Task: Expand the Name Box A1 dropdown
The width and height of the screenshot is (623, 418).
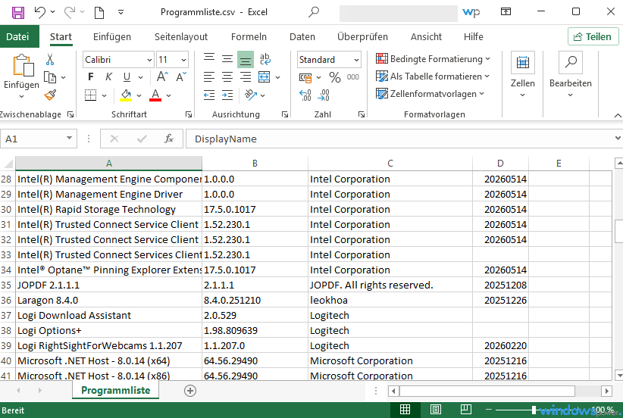Action: 69,138
